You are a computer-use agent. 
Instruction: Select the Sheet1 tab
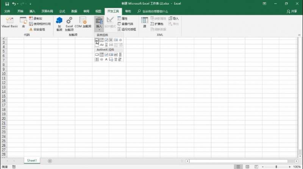click(x=32, y=161)
